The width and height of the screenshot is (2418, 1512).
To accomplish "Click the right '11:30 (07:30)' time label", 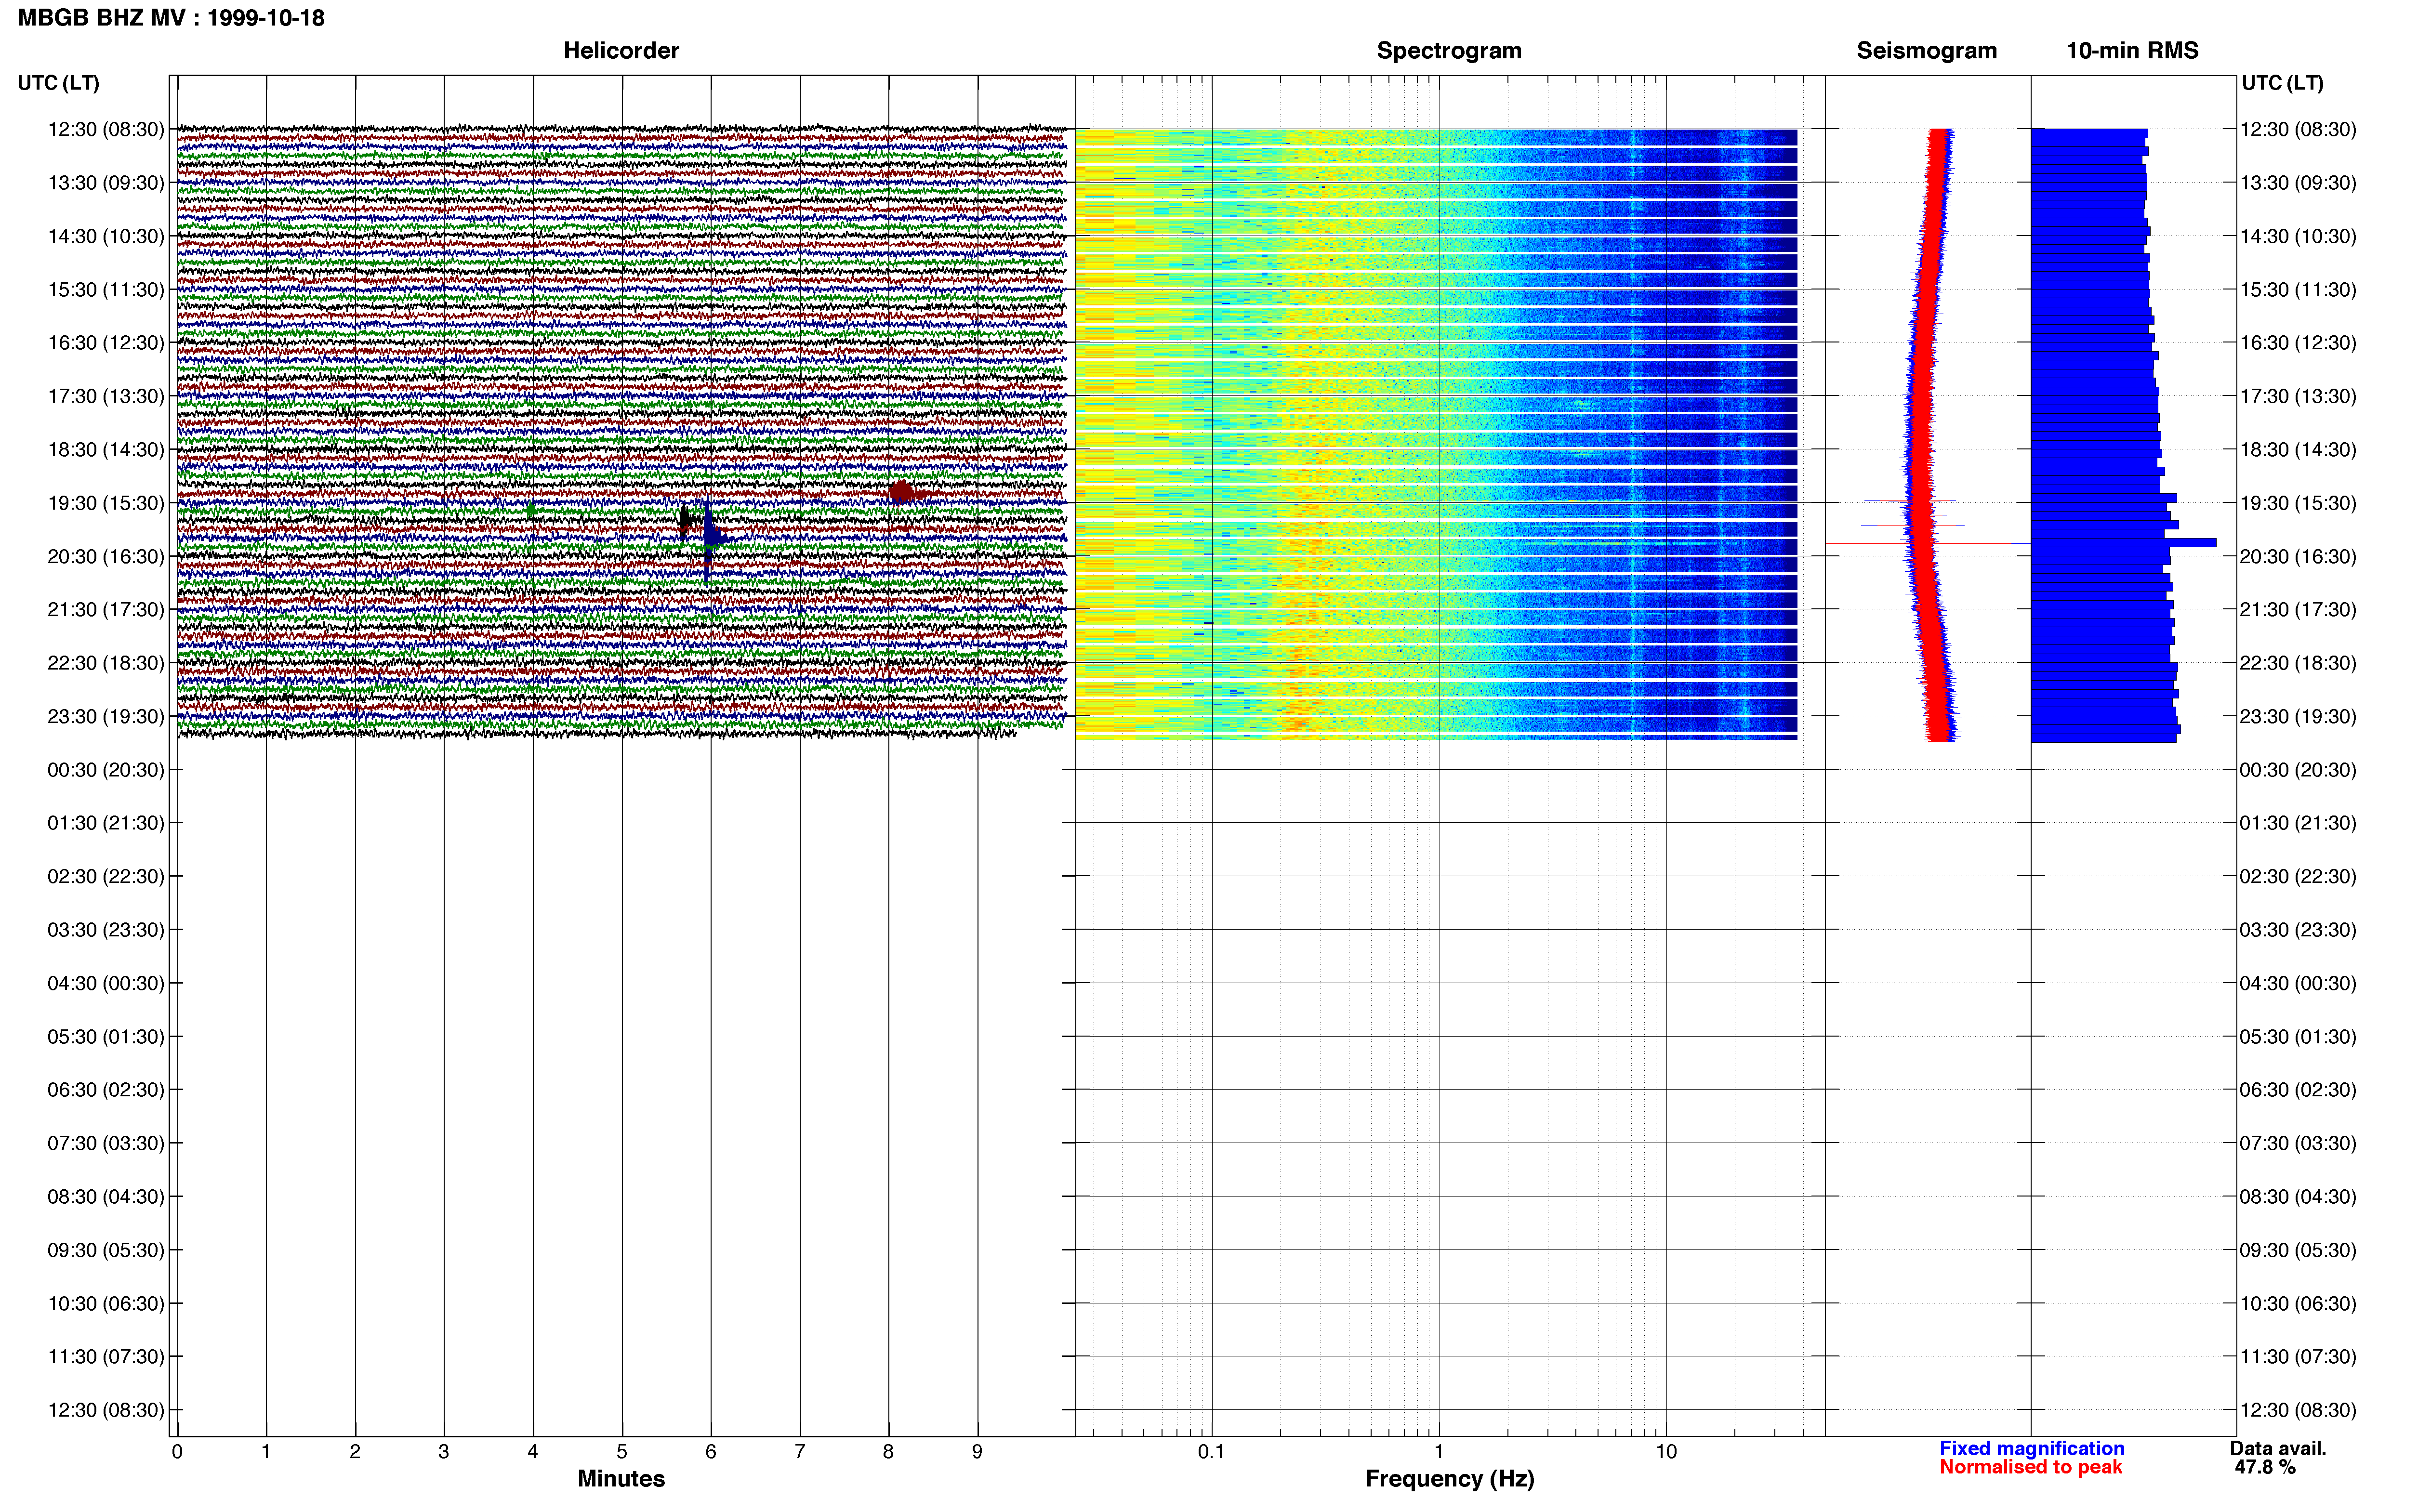I will pyautogui.click(x=2298, y=1356).
